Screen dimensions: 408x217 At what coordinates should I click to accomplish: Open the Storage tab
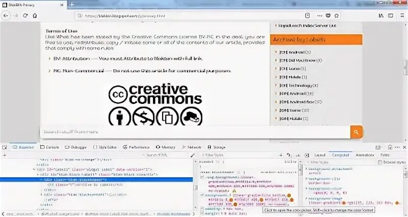click(216, 147)
